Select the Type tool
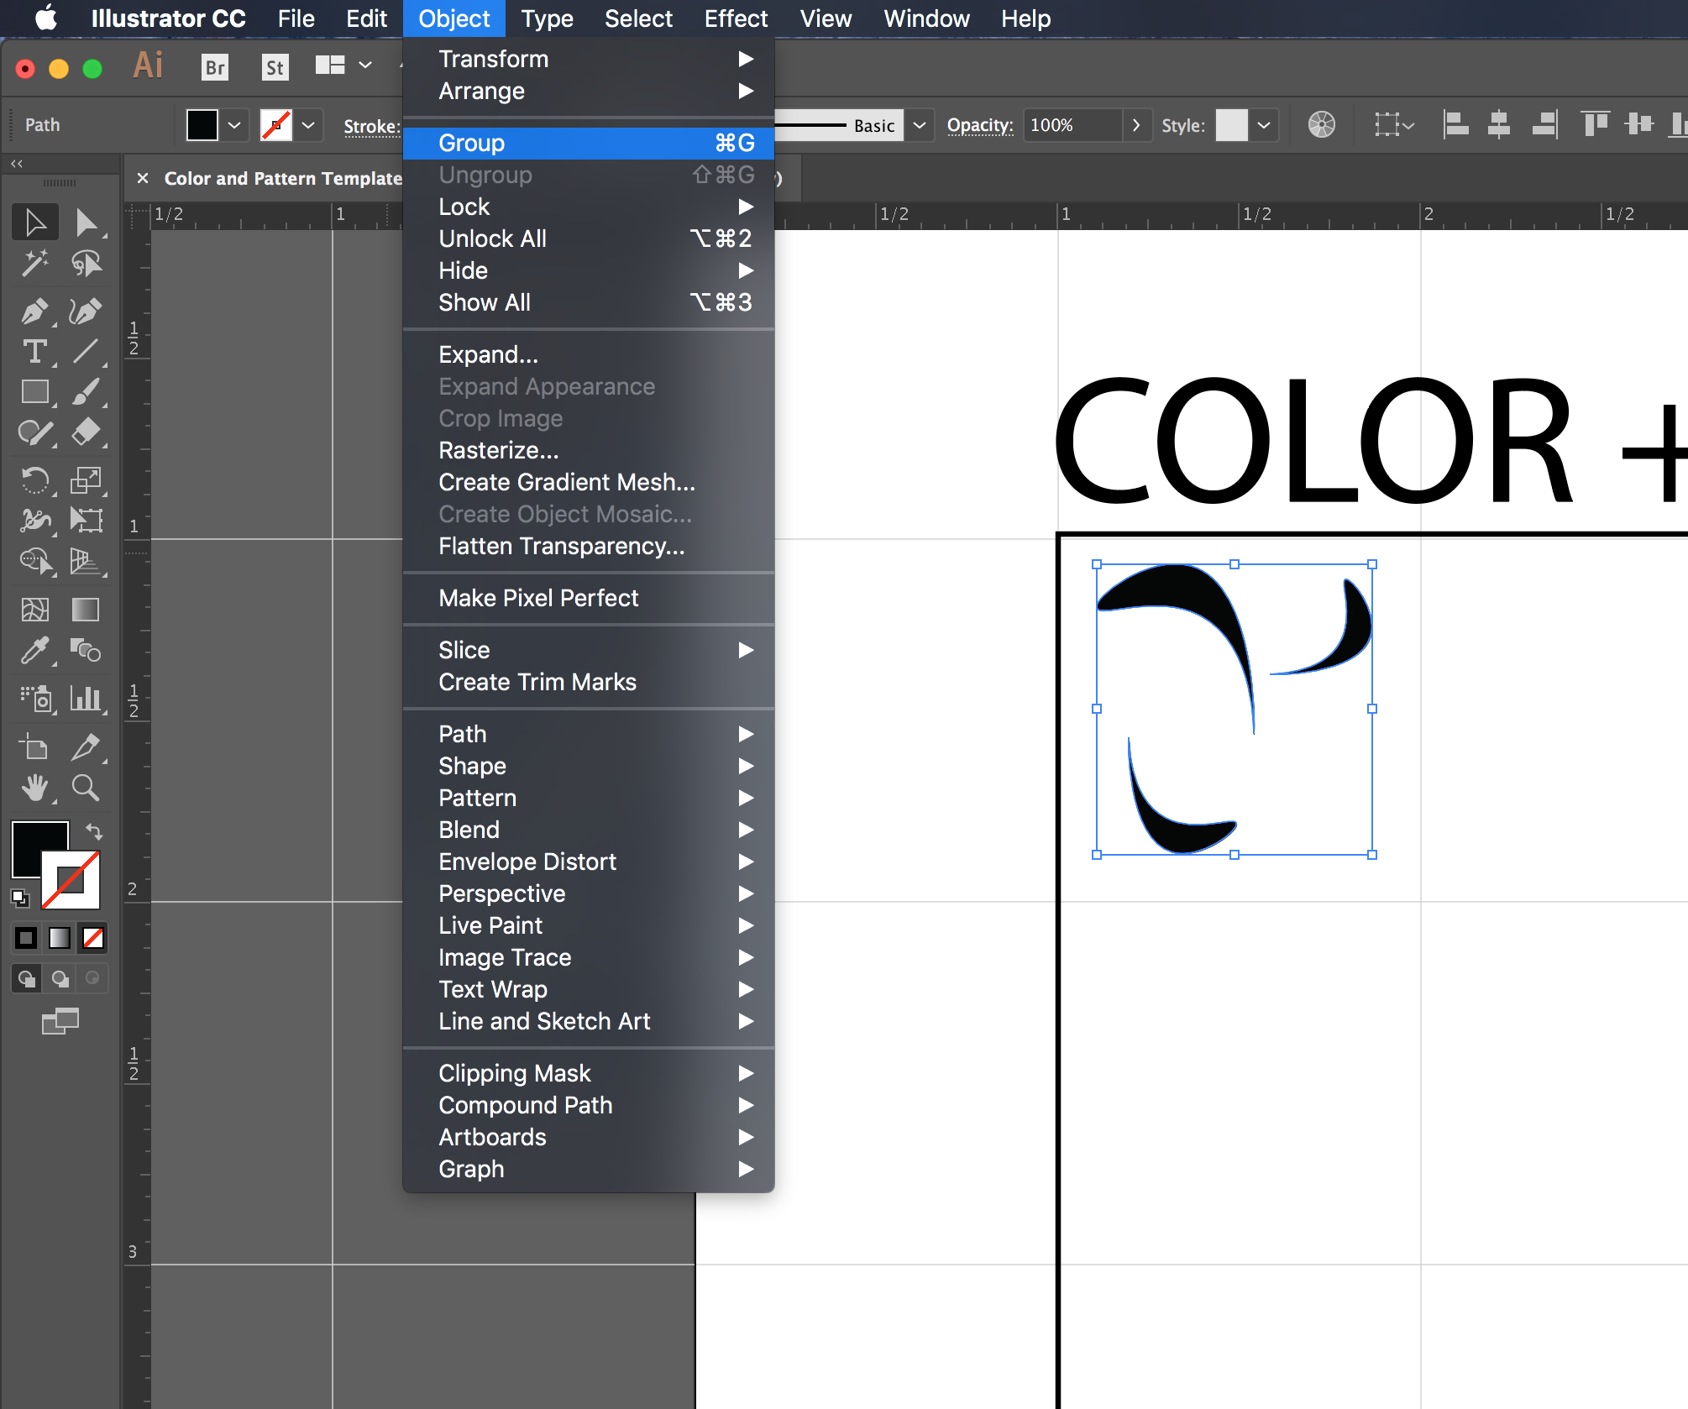 (34, 352)
